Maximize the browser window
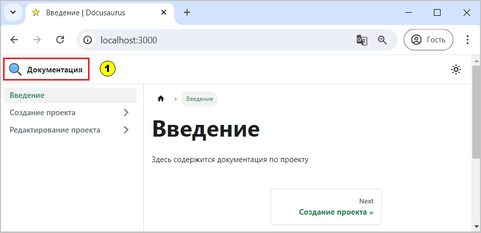The width and height of the screenshot is (481, 233). point(437,13)
